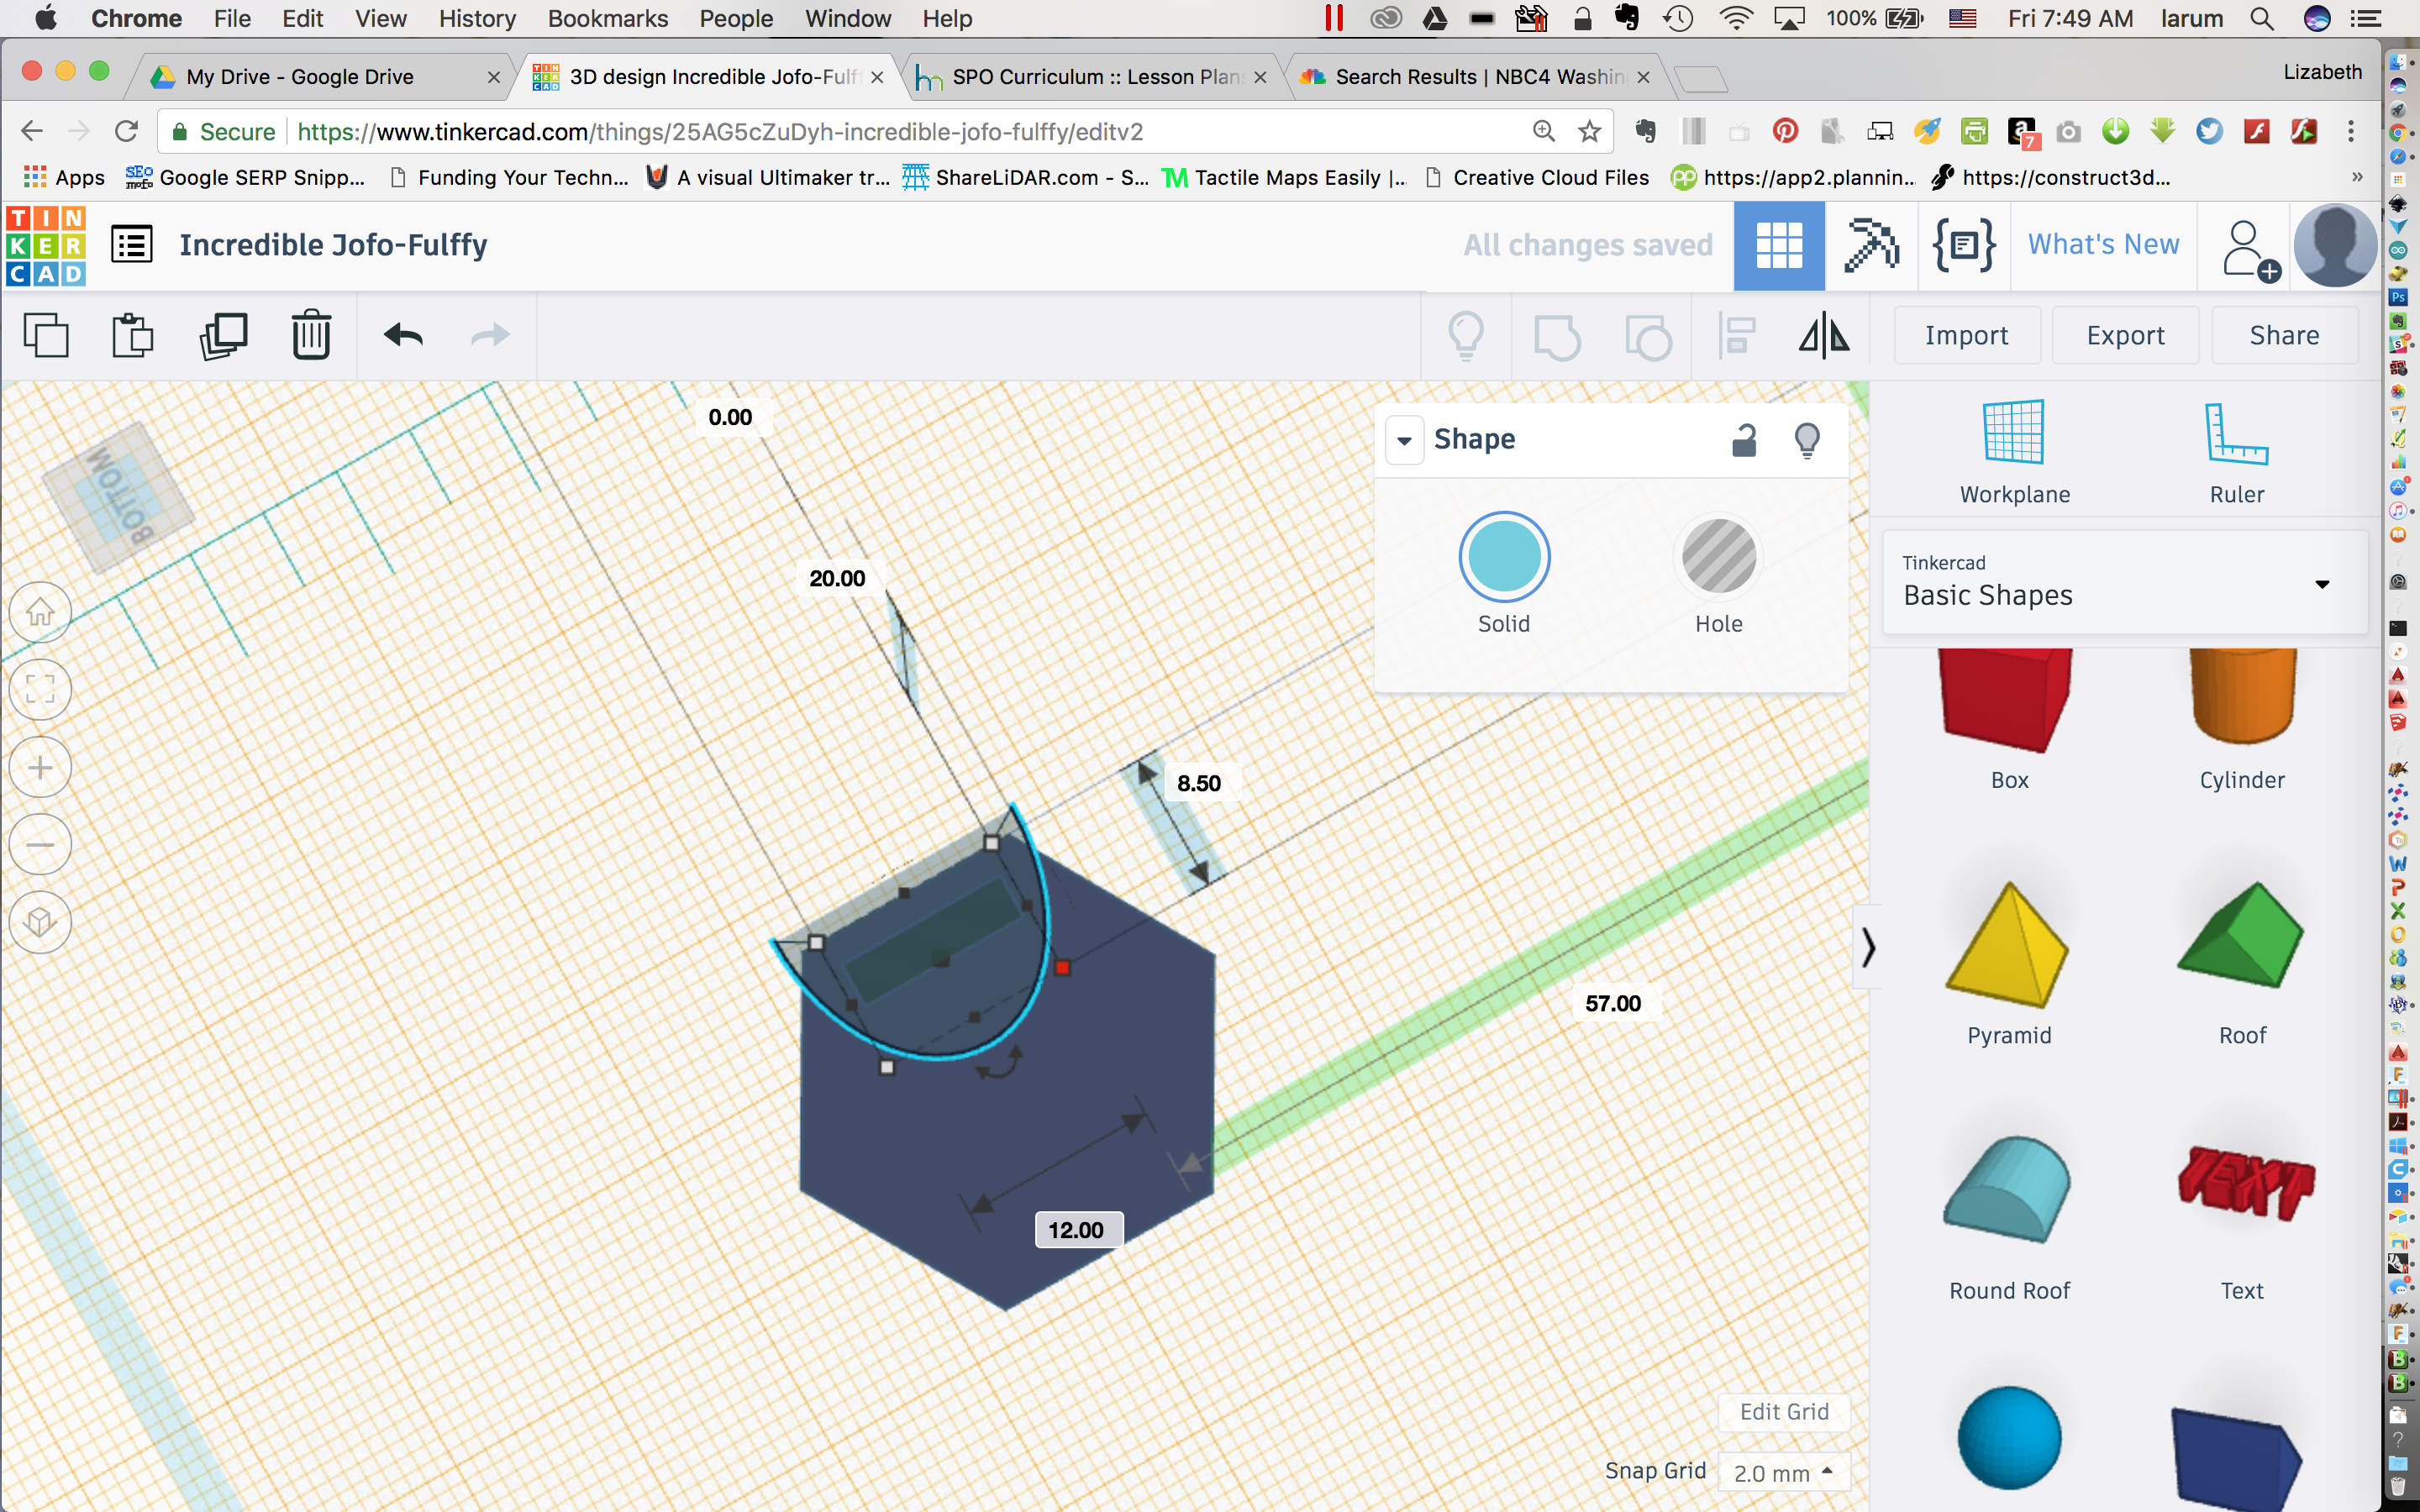Open What's New link
The width and height of the screenshot is (2420, 1512).
2103,245
